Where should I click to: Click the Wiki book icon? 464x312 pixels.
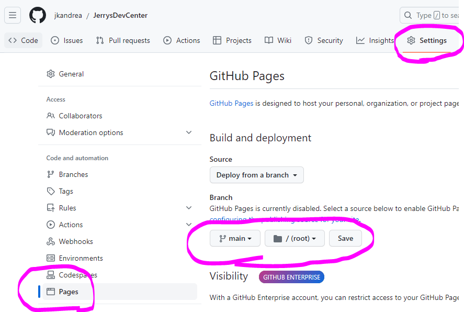(x=269, y=40)
